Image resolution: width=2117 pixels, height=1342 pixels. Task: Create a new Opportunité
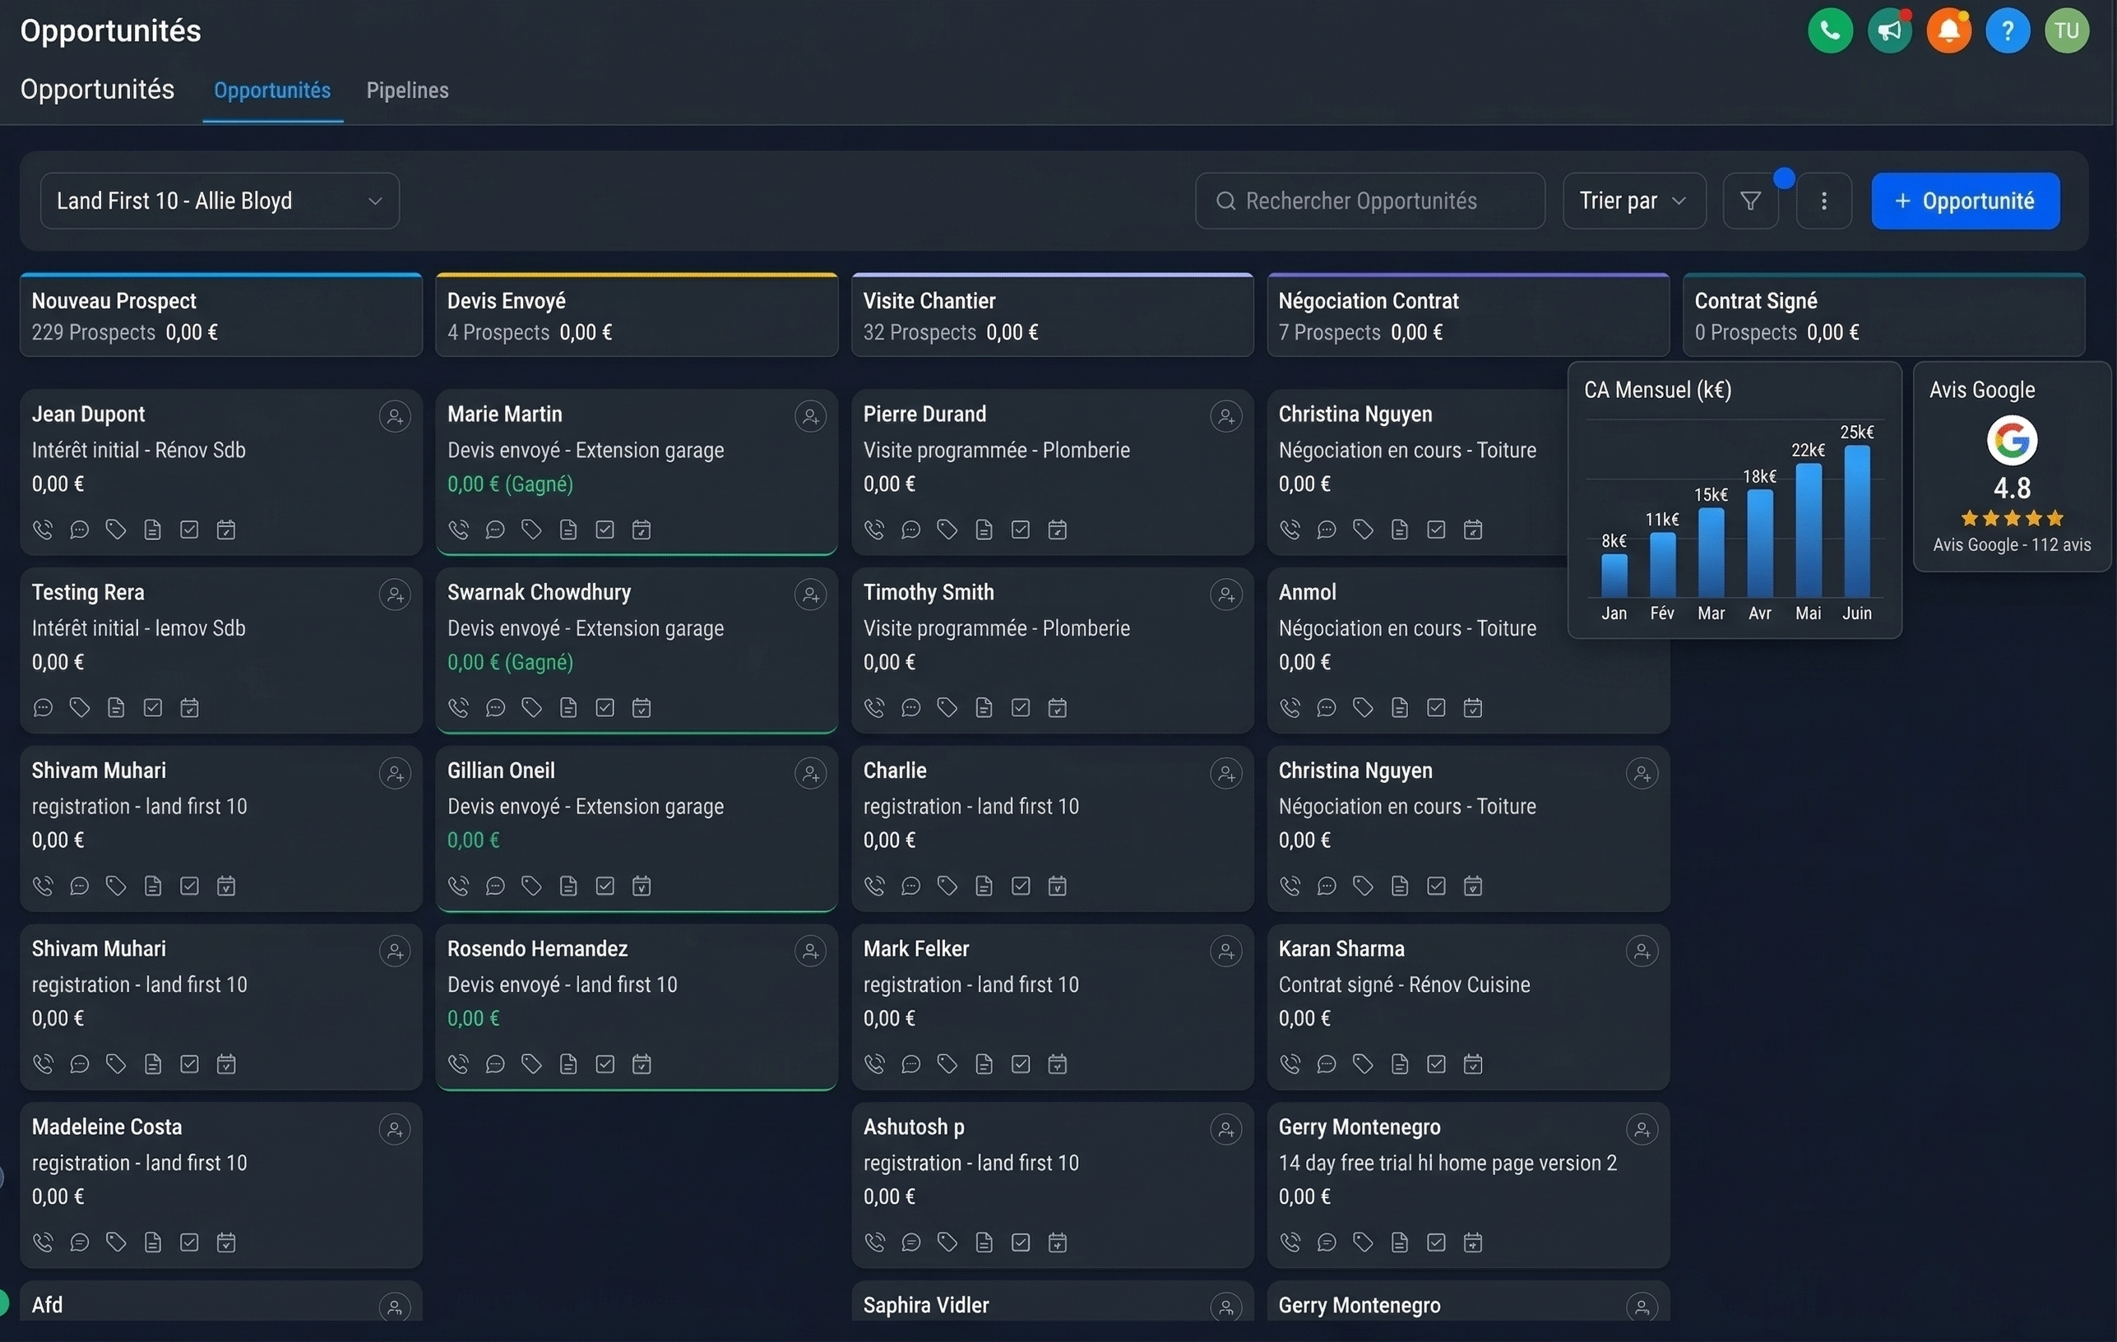click(1965, 201)
